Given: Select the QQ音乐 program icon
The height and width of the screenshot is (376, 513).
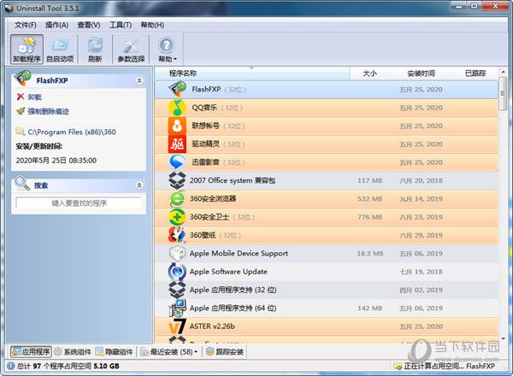Looking at the screenshot, I should pos(177,108).
